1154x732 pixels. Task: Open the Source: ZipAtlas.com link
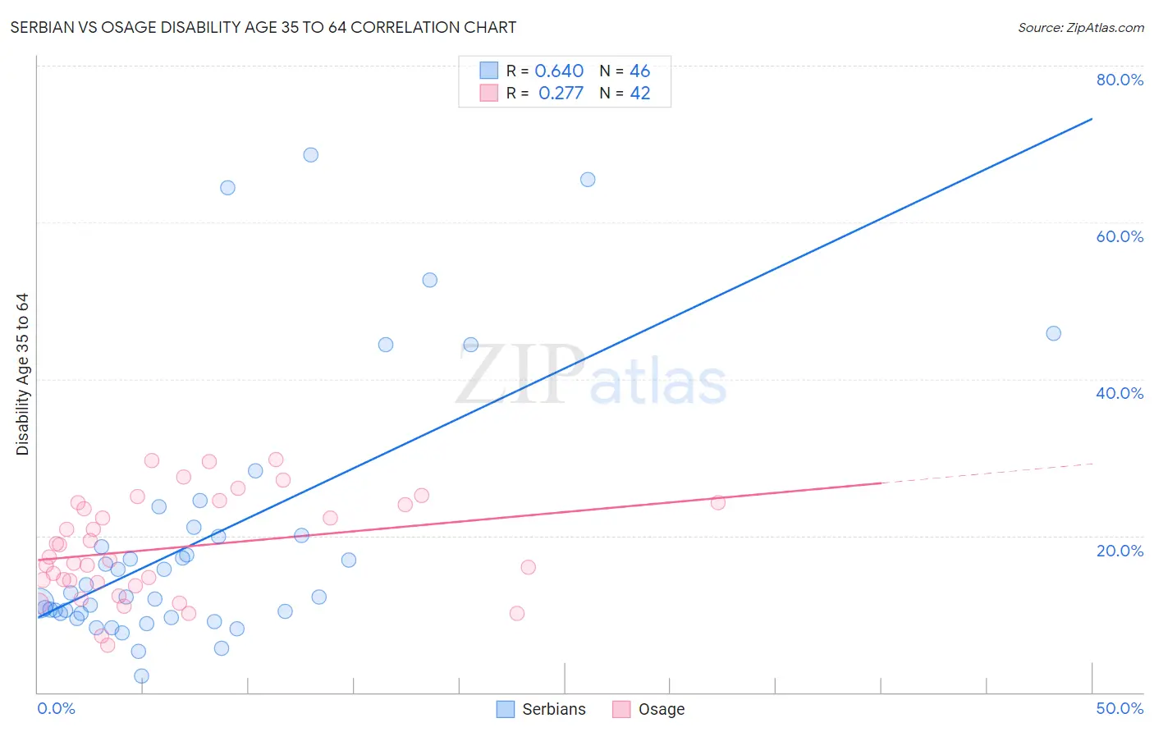click(1081, 27)
